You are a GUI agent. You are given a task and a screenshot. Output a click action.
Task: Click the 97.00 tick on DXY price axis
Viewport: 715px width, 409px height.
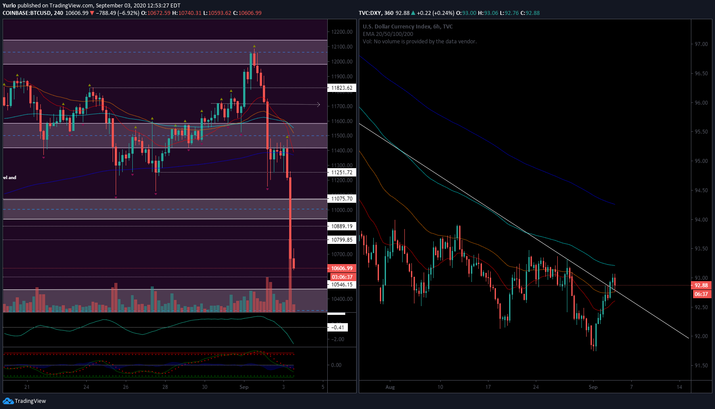701,44
